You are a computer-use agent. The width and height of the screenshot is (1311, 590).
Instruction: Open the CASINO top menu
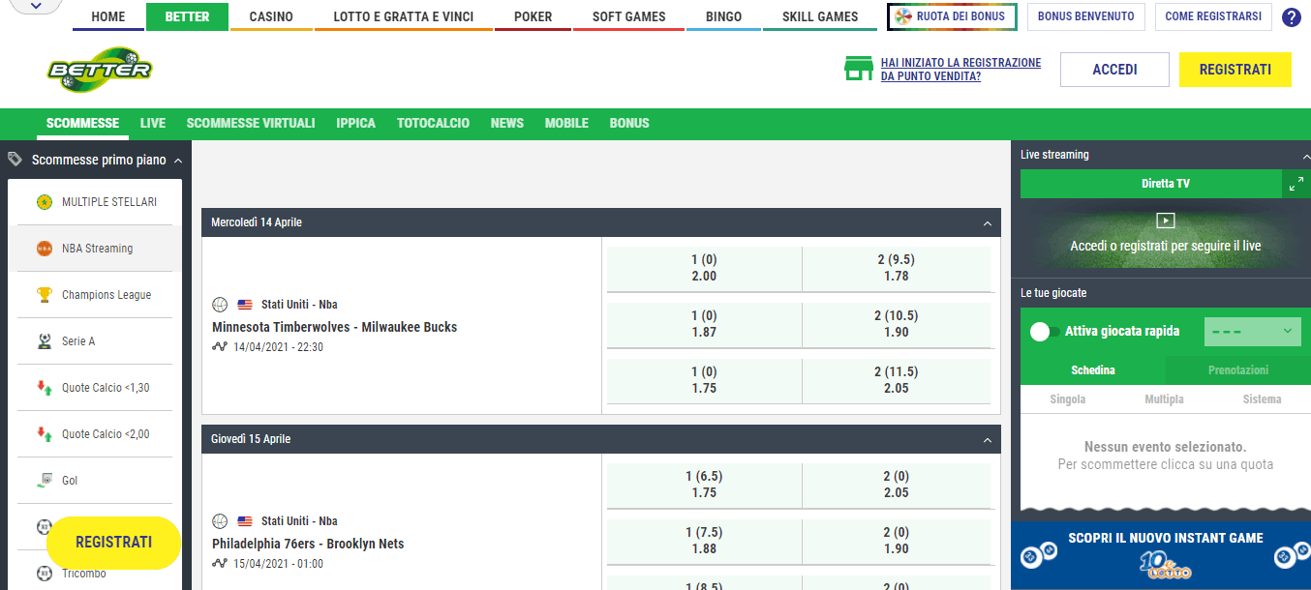click(x=271, y=16)
